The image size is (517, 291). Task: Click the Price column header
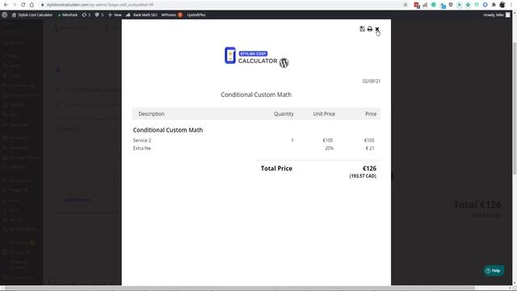click(371, 114)
